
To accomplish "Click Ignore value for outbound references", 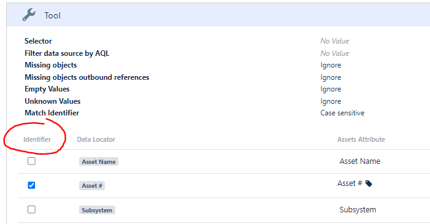I will click(331, 77).
